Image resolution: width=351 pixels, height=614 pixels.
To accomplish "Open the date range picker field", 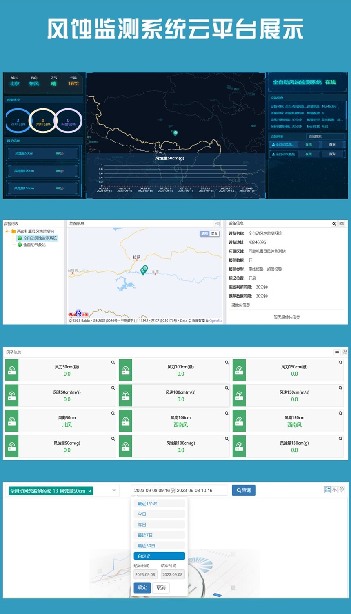I will 179,491.
